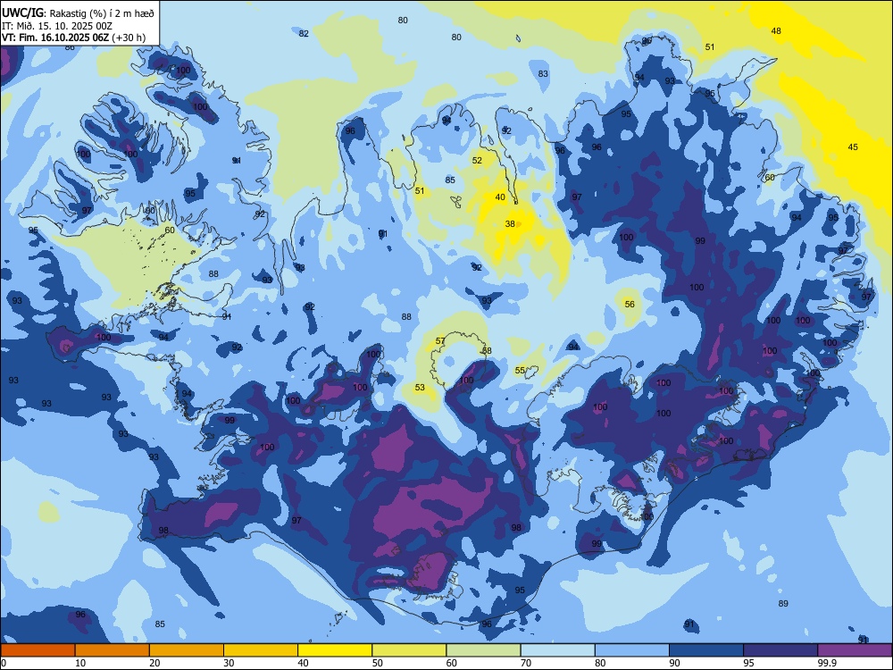Click the 70–80 pale blue legend swatch

click(x=558, y=650)
